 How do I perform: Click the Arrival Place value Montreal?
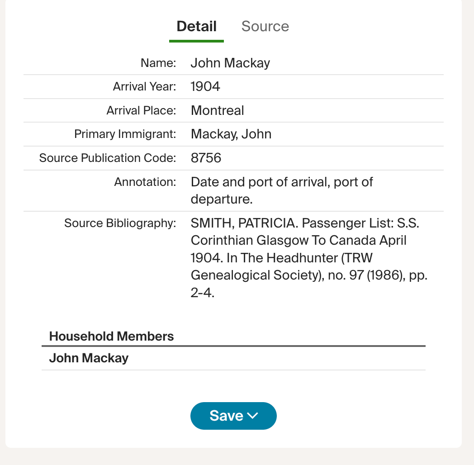(218, 110)
